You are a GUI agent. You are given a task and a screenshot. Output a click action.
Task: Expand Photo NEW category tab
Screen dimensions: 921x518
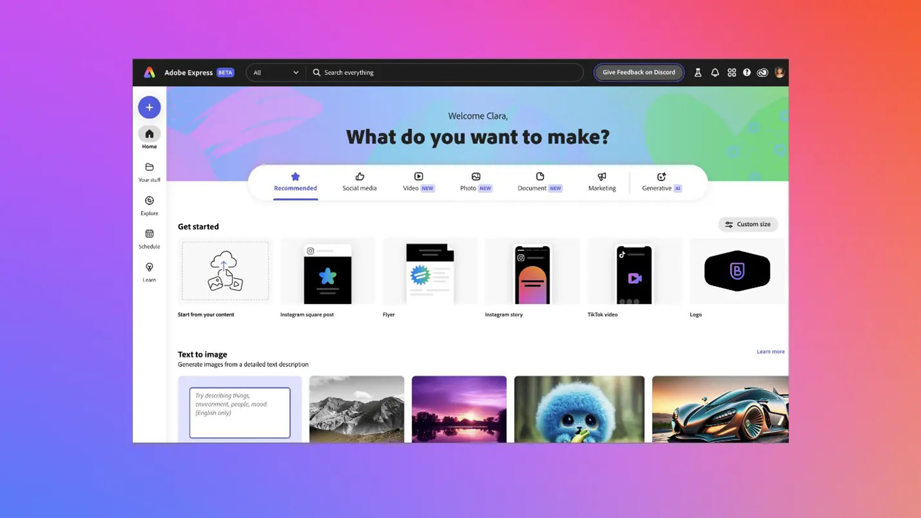point(475,181)
